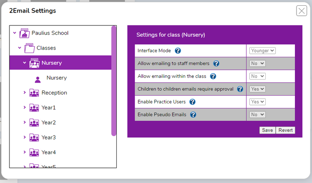Screen dimensions: 312x183
Task: Click the Nursery user person icon
Action: point(38,79)
